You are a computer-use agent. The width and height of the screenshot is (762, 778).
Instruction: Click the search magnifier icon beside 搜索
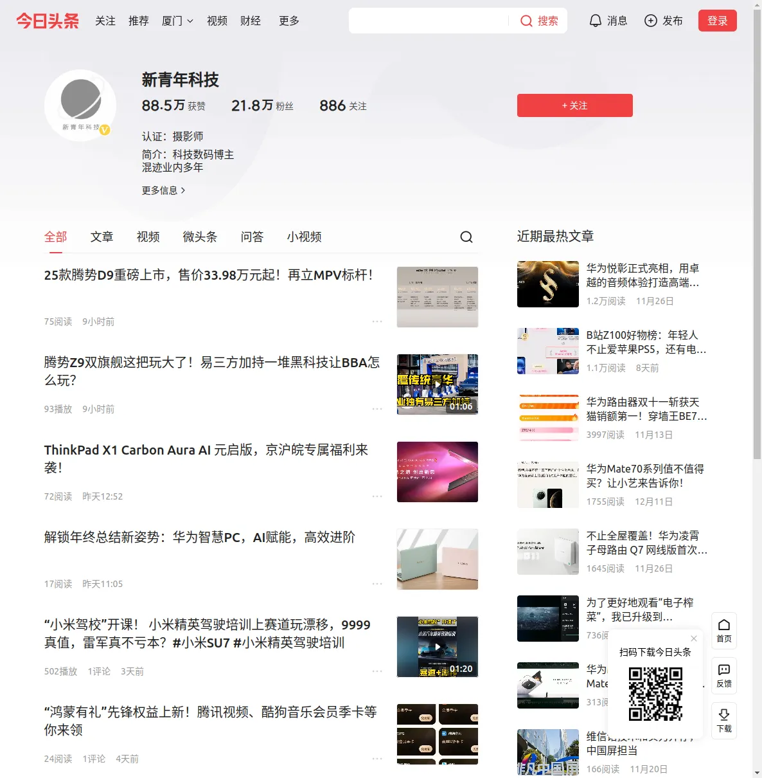click(526, 21)
